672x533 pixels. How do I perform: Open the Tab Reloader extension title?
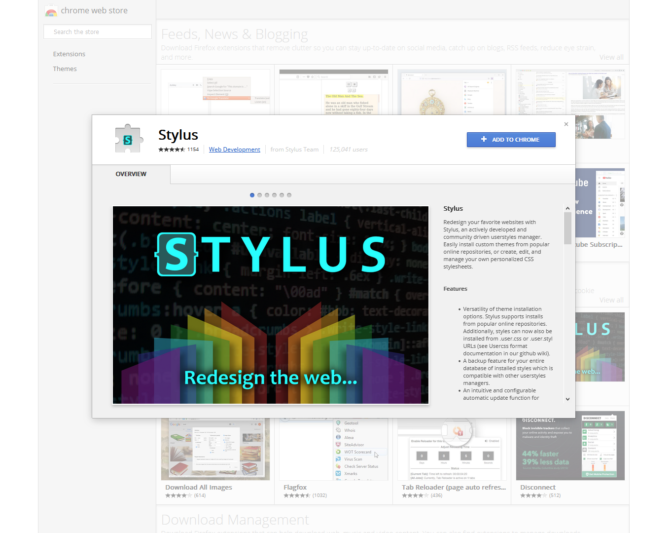click(454, 488)
